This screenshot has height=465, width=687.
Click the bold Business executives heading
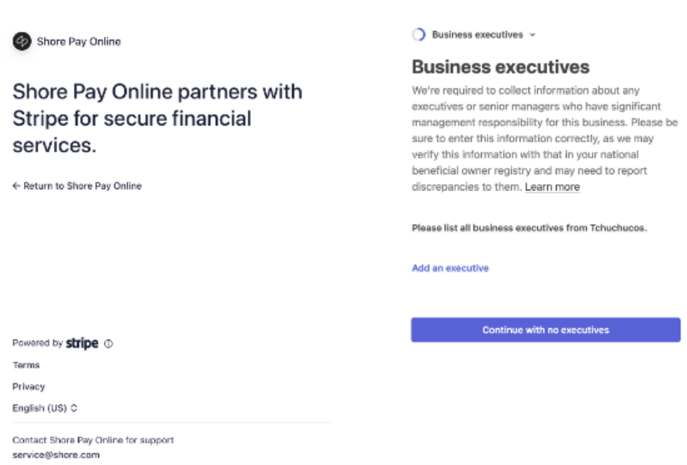(500, 67)
